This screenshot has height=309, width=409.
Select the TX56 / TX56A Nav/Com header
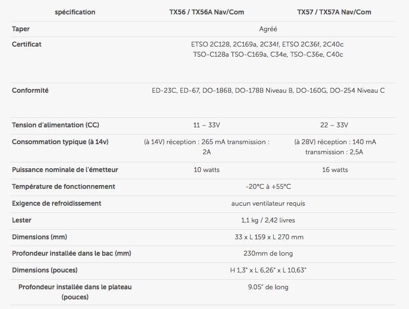pos(207,12)
